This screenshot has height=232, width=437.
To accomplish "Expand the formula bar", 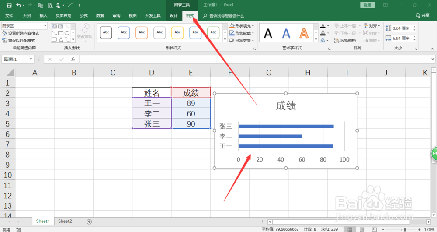I will [x=433, y=59].
